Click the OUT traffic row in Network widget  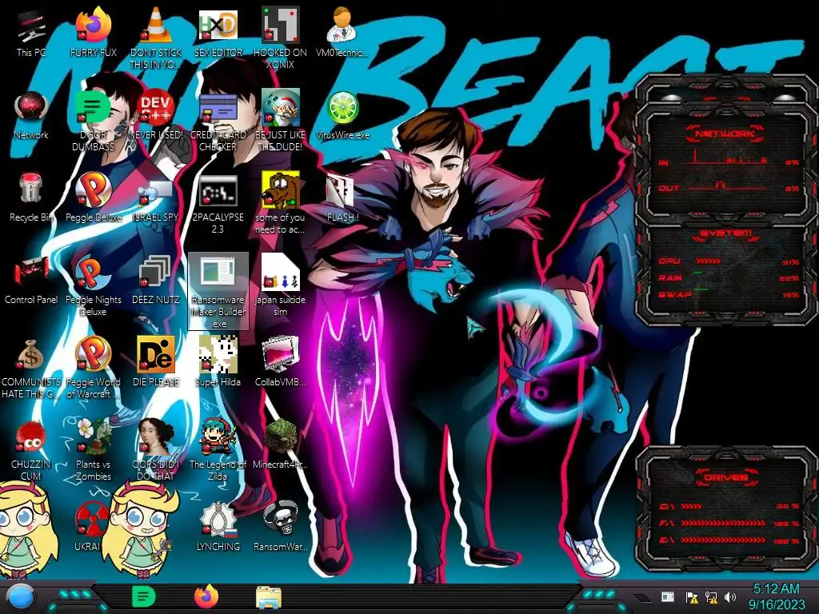(x=729, y=186)
